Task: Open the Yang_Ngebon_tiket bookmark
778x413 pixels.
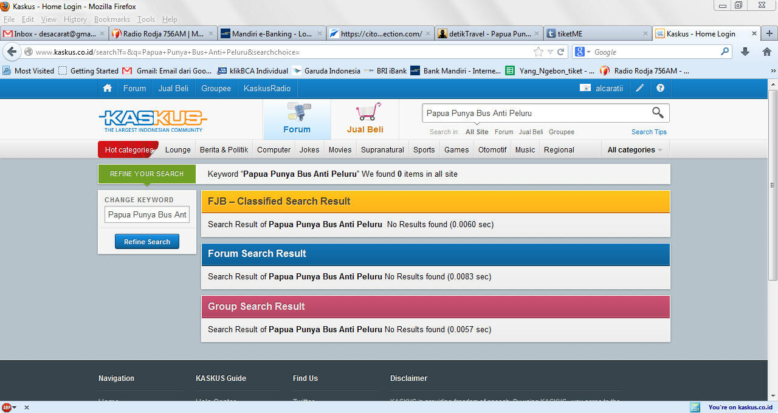Action: point(550,70)
